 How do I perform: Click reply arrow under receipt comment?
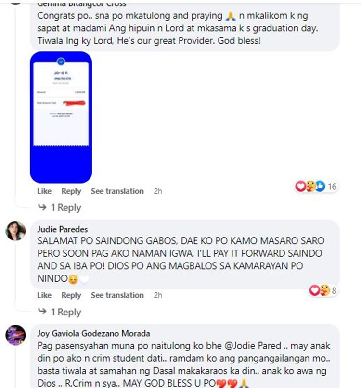click(x=42, y=207)
